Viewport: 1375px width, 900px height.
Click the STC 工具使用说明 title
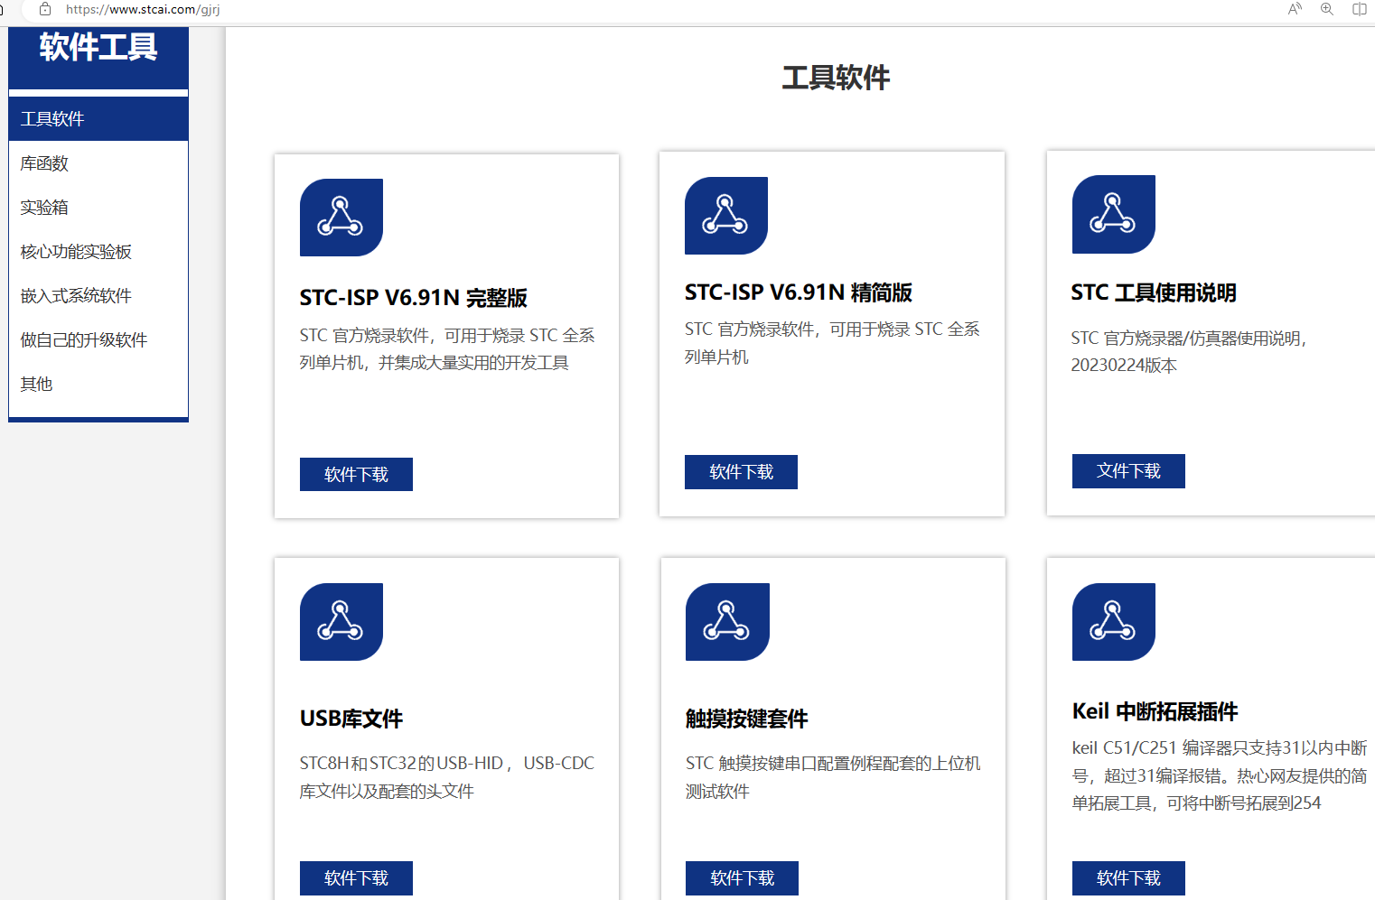click(x=1154, y=292)
